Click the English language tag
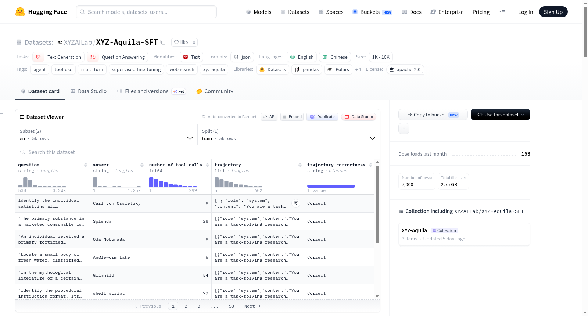 tap(302, 57)
